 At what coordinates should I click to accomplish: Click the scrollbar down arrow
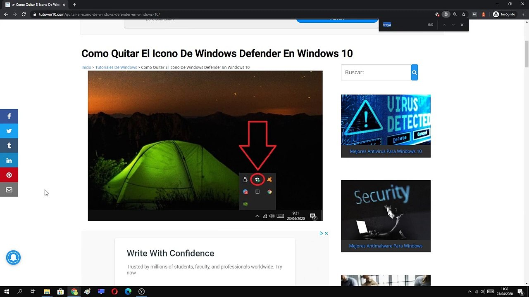[x=527, y=283]
